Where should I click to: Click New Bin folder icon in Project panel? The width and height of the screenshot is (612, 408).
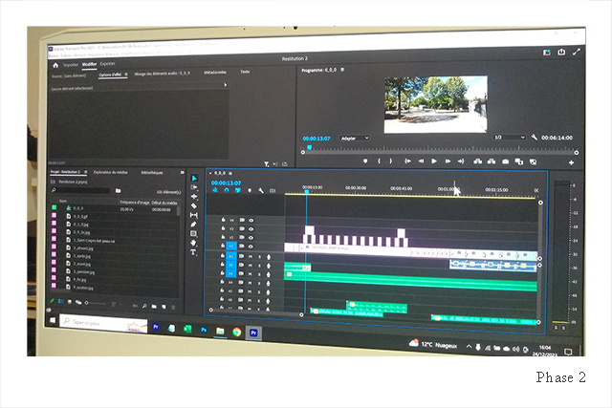[154, 307]
